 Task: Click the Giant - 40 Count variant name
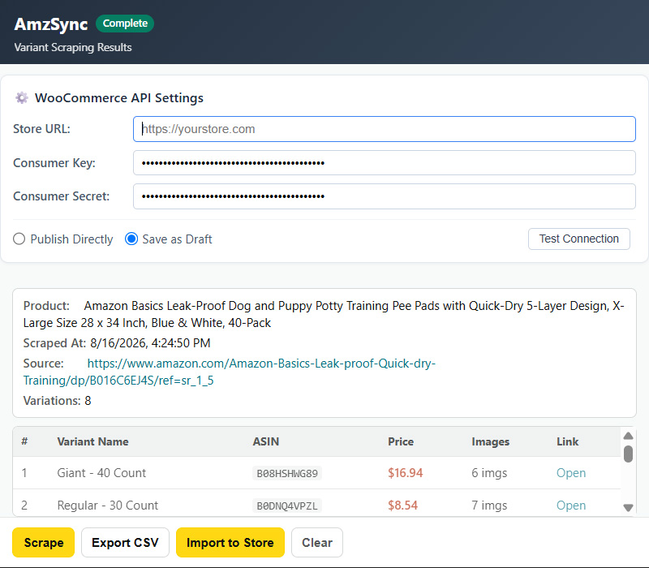coord(101,473)
